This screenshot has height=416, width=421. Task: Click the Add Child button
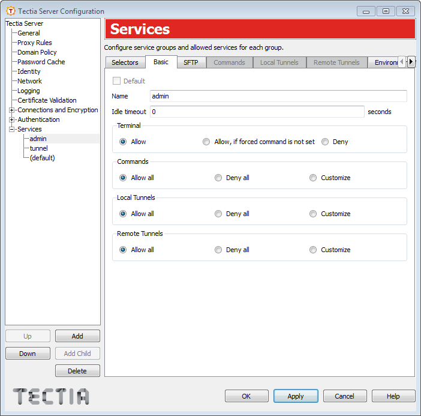[77, 354]
